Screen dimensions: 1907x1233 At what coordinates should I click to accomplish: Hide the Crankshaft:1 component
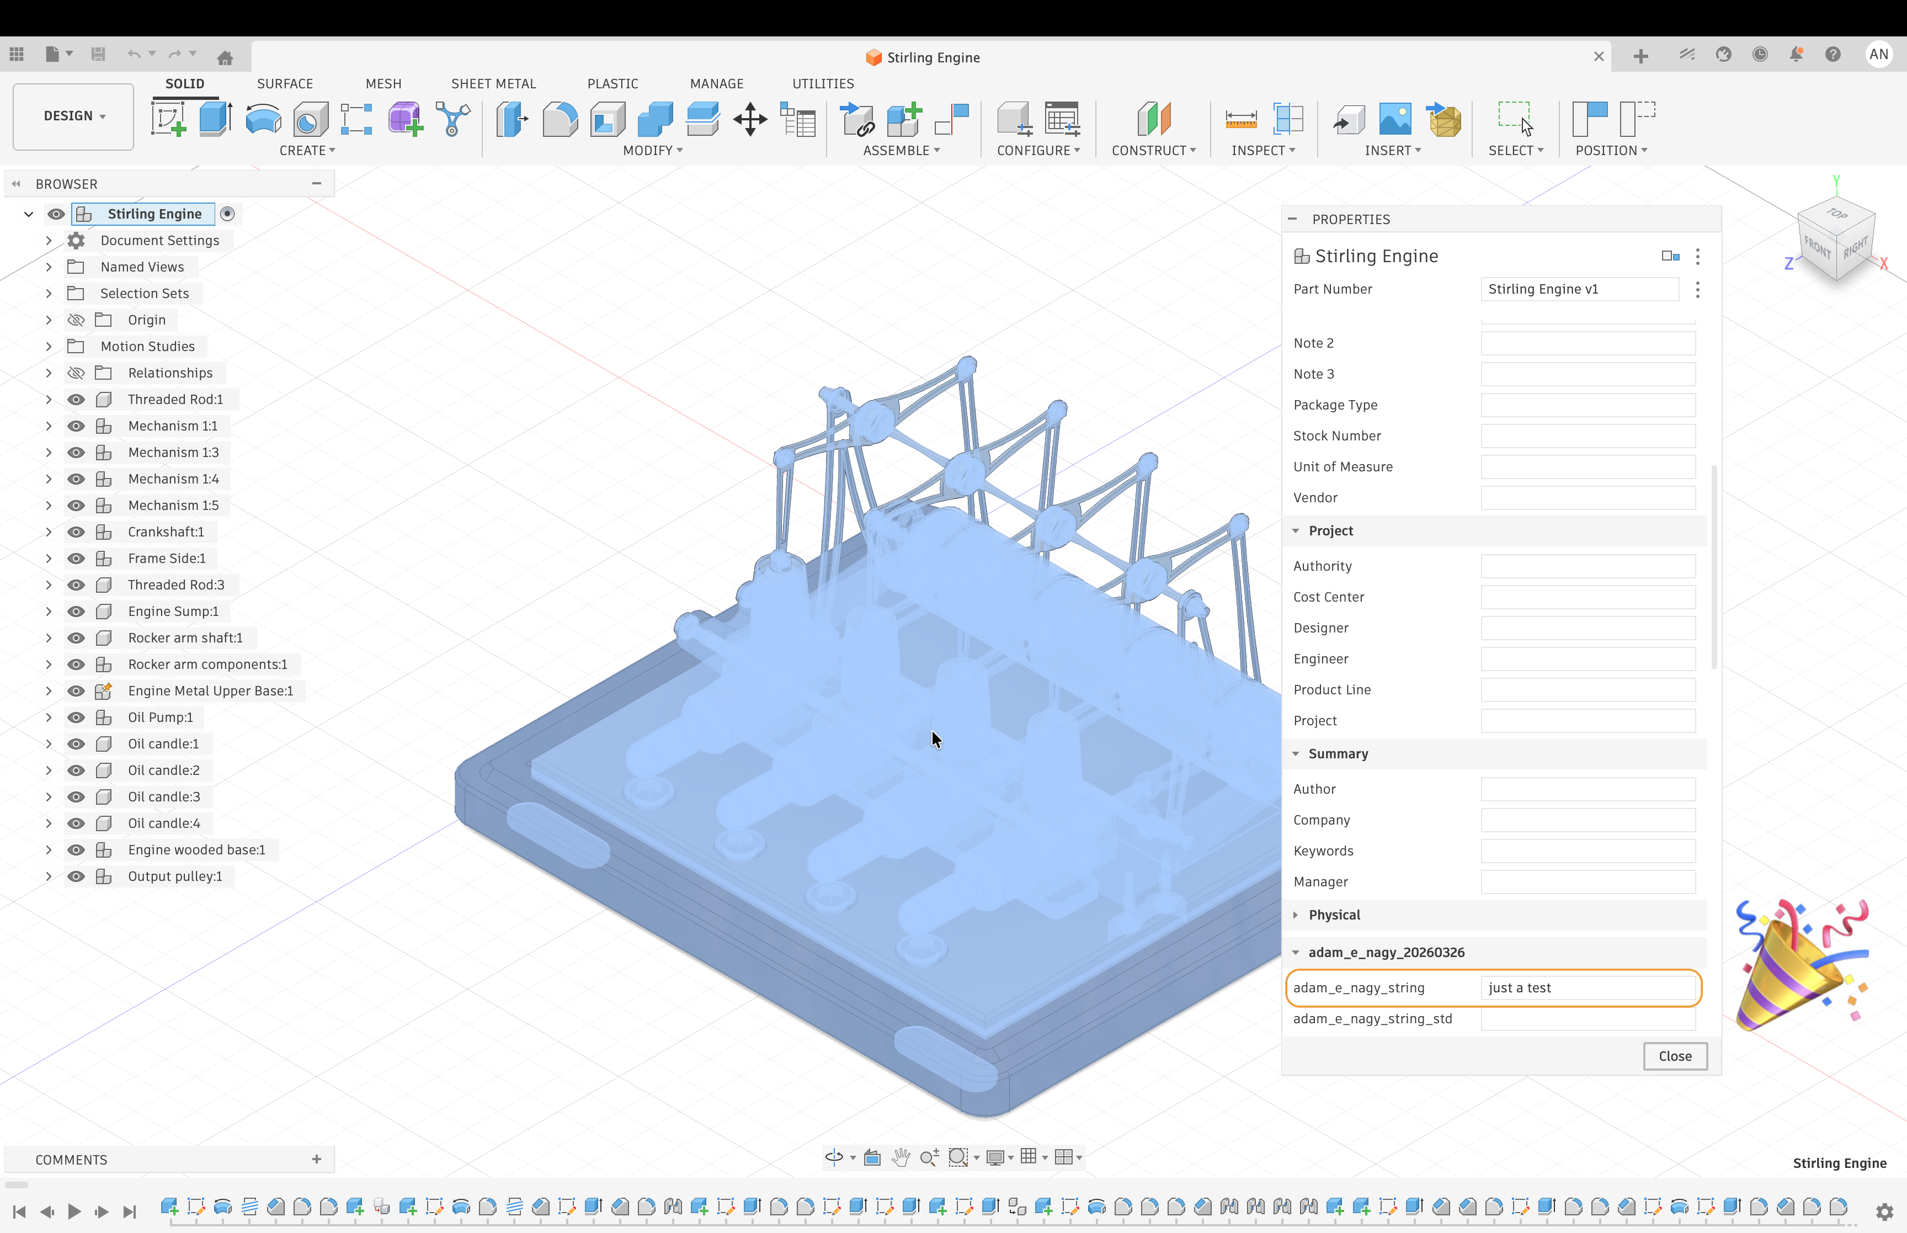[76, 532]
